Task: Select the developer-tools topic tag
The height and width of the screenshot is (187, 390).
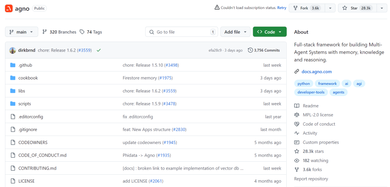Action: (x=311, y=92)
